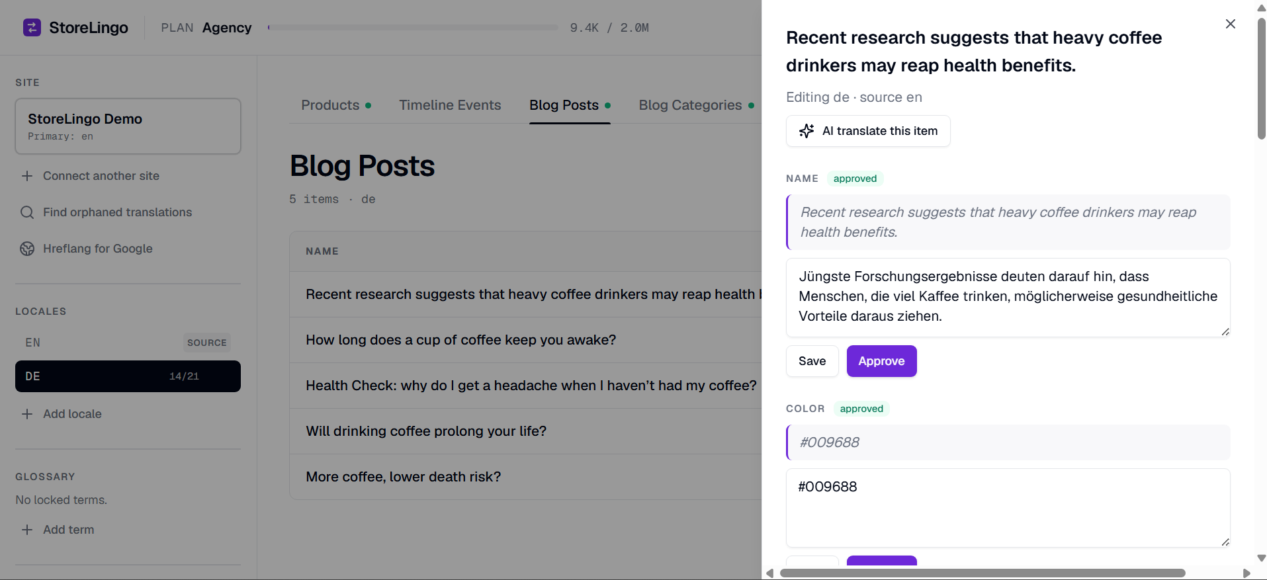Click AI translate this item
Image resolution: width=1267 pixels, height=580 pixels.
tap(868, 131)
